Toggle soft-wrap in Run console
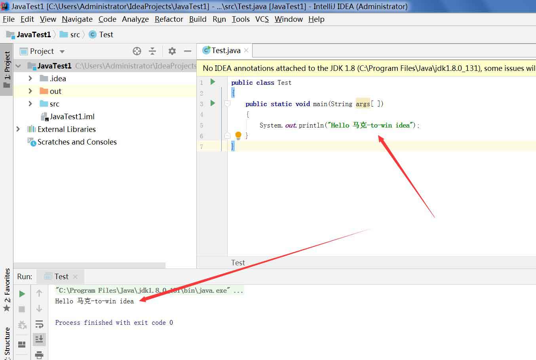The image size is (536, 360). [39, 324]
